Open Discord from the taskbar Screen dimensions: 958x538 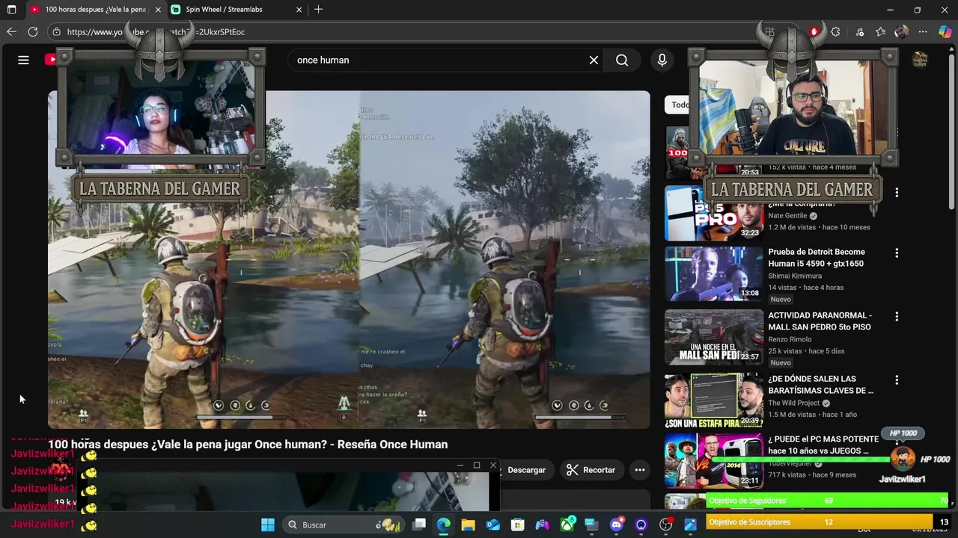coord(617,525)
